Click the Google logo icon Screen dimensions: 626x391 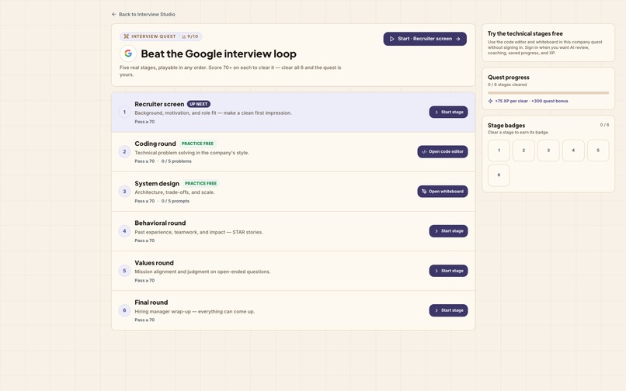pyautogui.click(x=128, y=54)
